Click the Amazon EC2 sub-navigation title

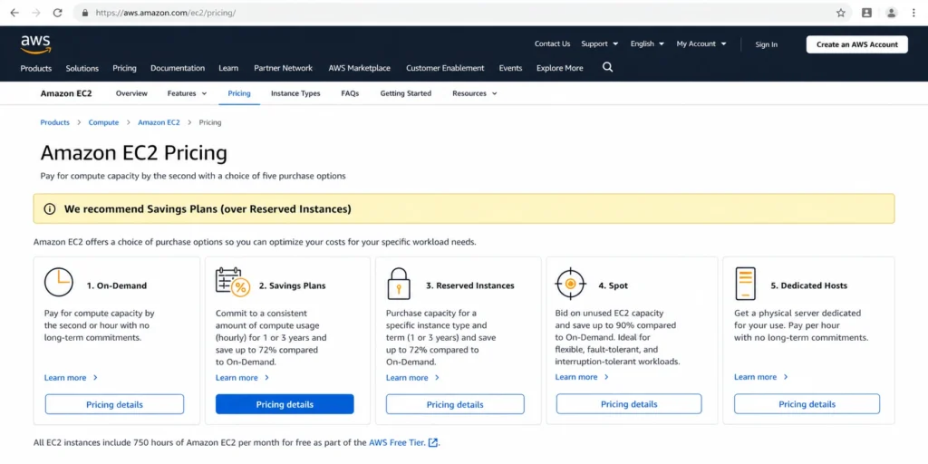pyautogui.click(x=66, y=93)
